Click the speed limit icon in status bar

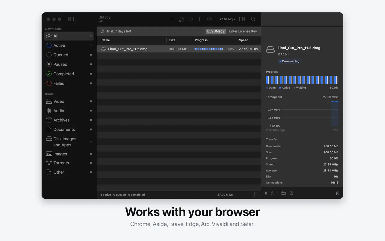255,195
